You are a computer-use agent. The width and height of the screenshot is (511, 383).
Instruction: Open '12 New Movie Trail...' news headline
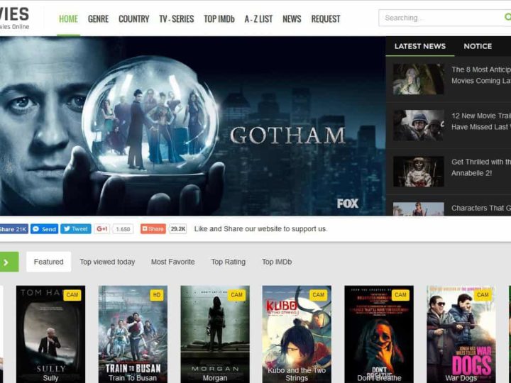tap(481, 121)
